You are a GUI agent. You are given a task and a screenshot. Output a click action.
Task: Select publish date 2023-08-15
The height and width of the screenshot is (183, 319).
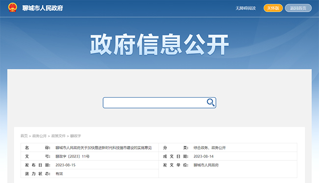coord(65,165)
